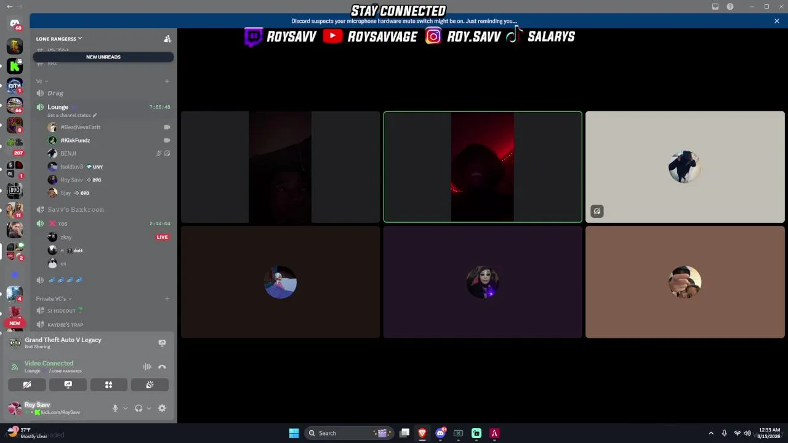Open the Kick server with green K icon
This screenshot has height=443, width=788.
[x=15, y=66]
